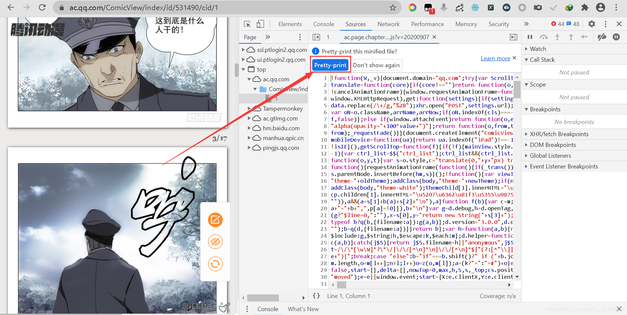This screenshot has height=315, width=627.
Task: Expand the hm.baidu.com domain
Action: point(249,128)
